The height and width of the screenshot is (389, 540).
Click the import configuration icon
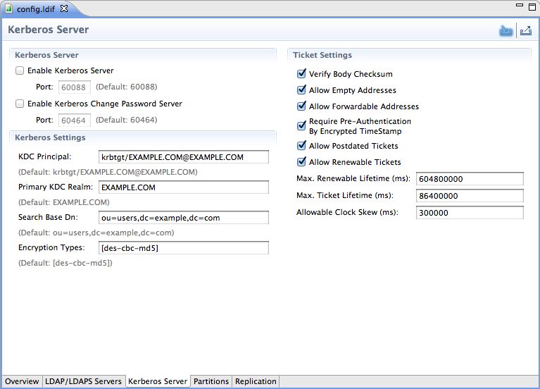506,31
